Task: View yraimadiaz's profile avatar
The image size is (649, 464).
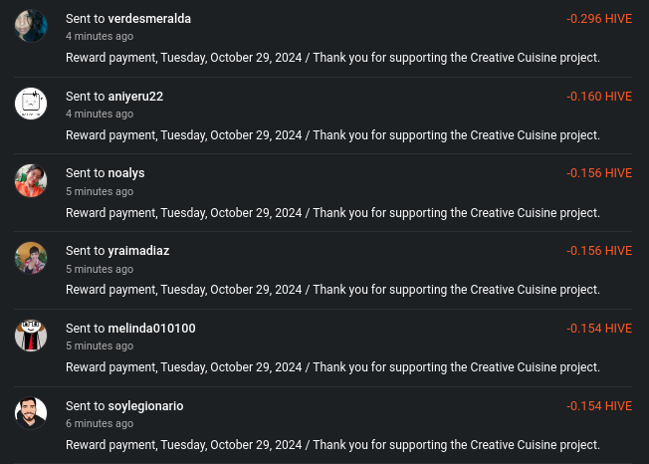Action: click(31, 258)
